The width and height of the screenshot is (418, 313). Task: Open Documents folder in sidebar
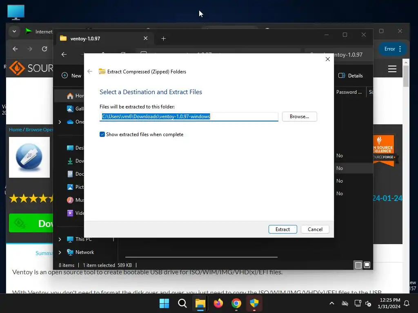(75, 174)
